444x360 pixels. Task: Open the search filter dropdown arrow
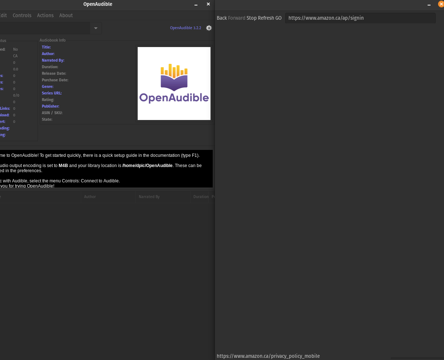pyautogui.click(x=95, y=28)
